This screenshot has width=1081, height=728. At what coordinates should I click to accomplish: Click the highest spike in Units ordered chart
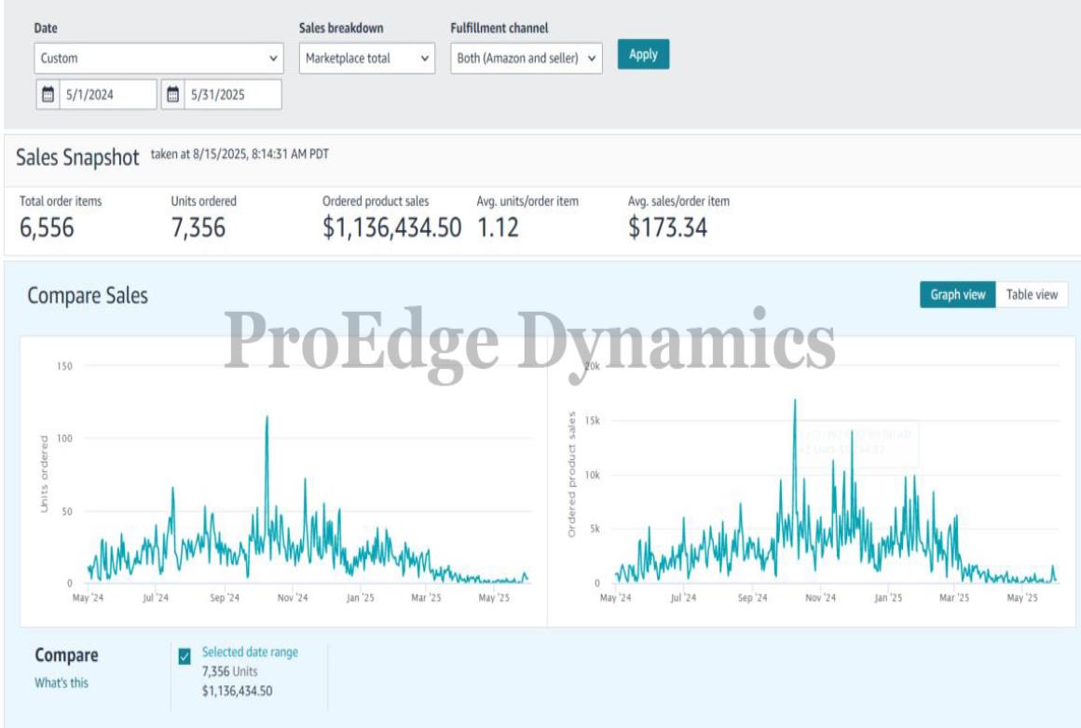point(267,417)
